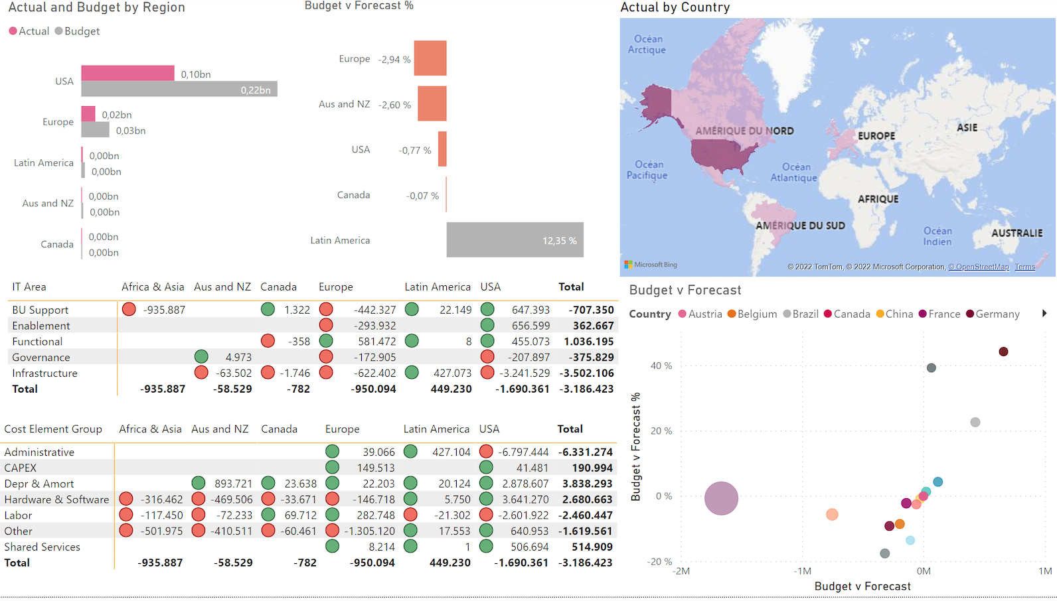1057x601 pixels.
Task: Sort cost table by USA header
Action: pyautogui.click(x=489, y=429)
